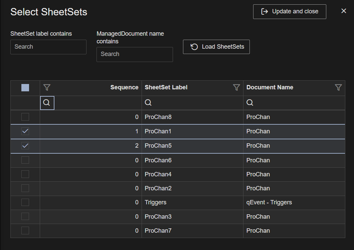This screenshot has height=250, width=354.
Task: Click the Document Name search magnifier icon
Action: (x=250, y=103)
